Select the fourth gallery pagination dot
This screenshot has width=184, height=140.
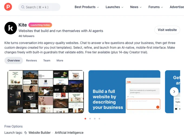point(99,119)
